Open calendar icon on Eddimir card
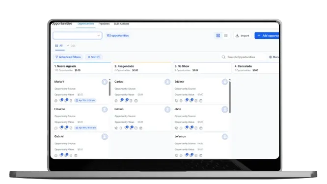Image resolution: width=327 pixels, height=184 pixels. pos(201,101)
